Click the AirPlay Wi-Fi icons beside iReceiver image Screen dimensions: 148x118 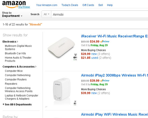[x=75, y=57]
